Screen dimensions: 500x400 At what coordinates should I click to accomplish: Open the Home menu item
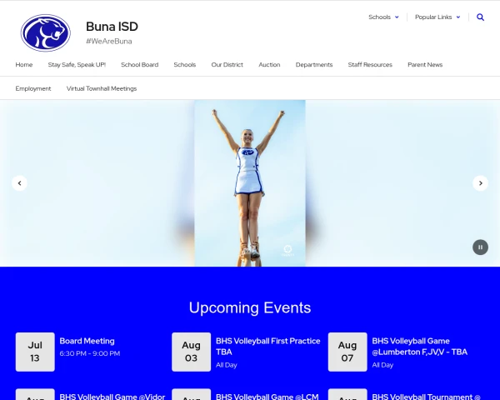point(24,65)
